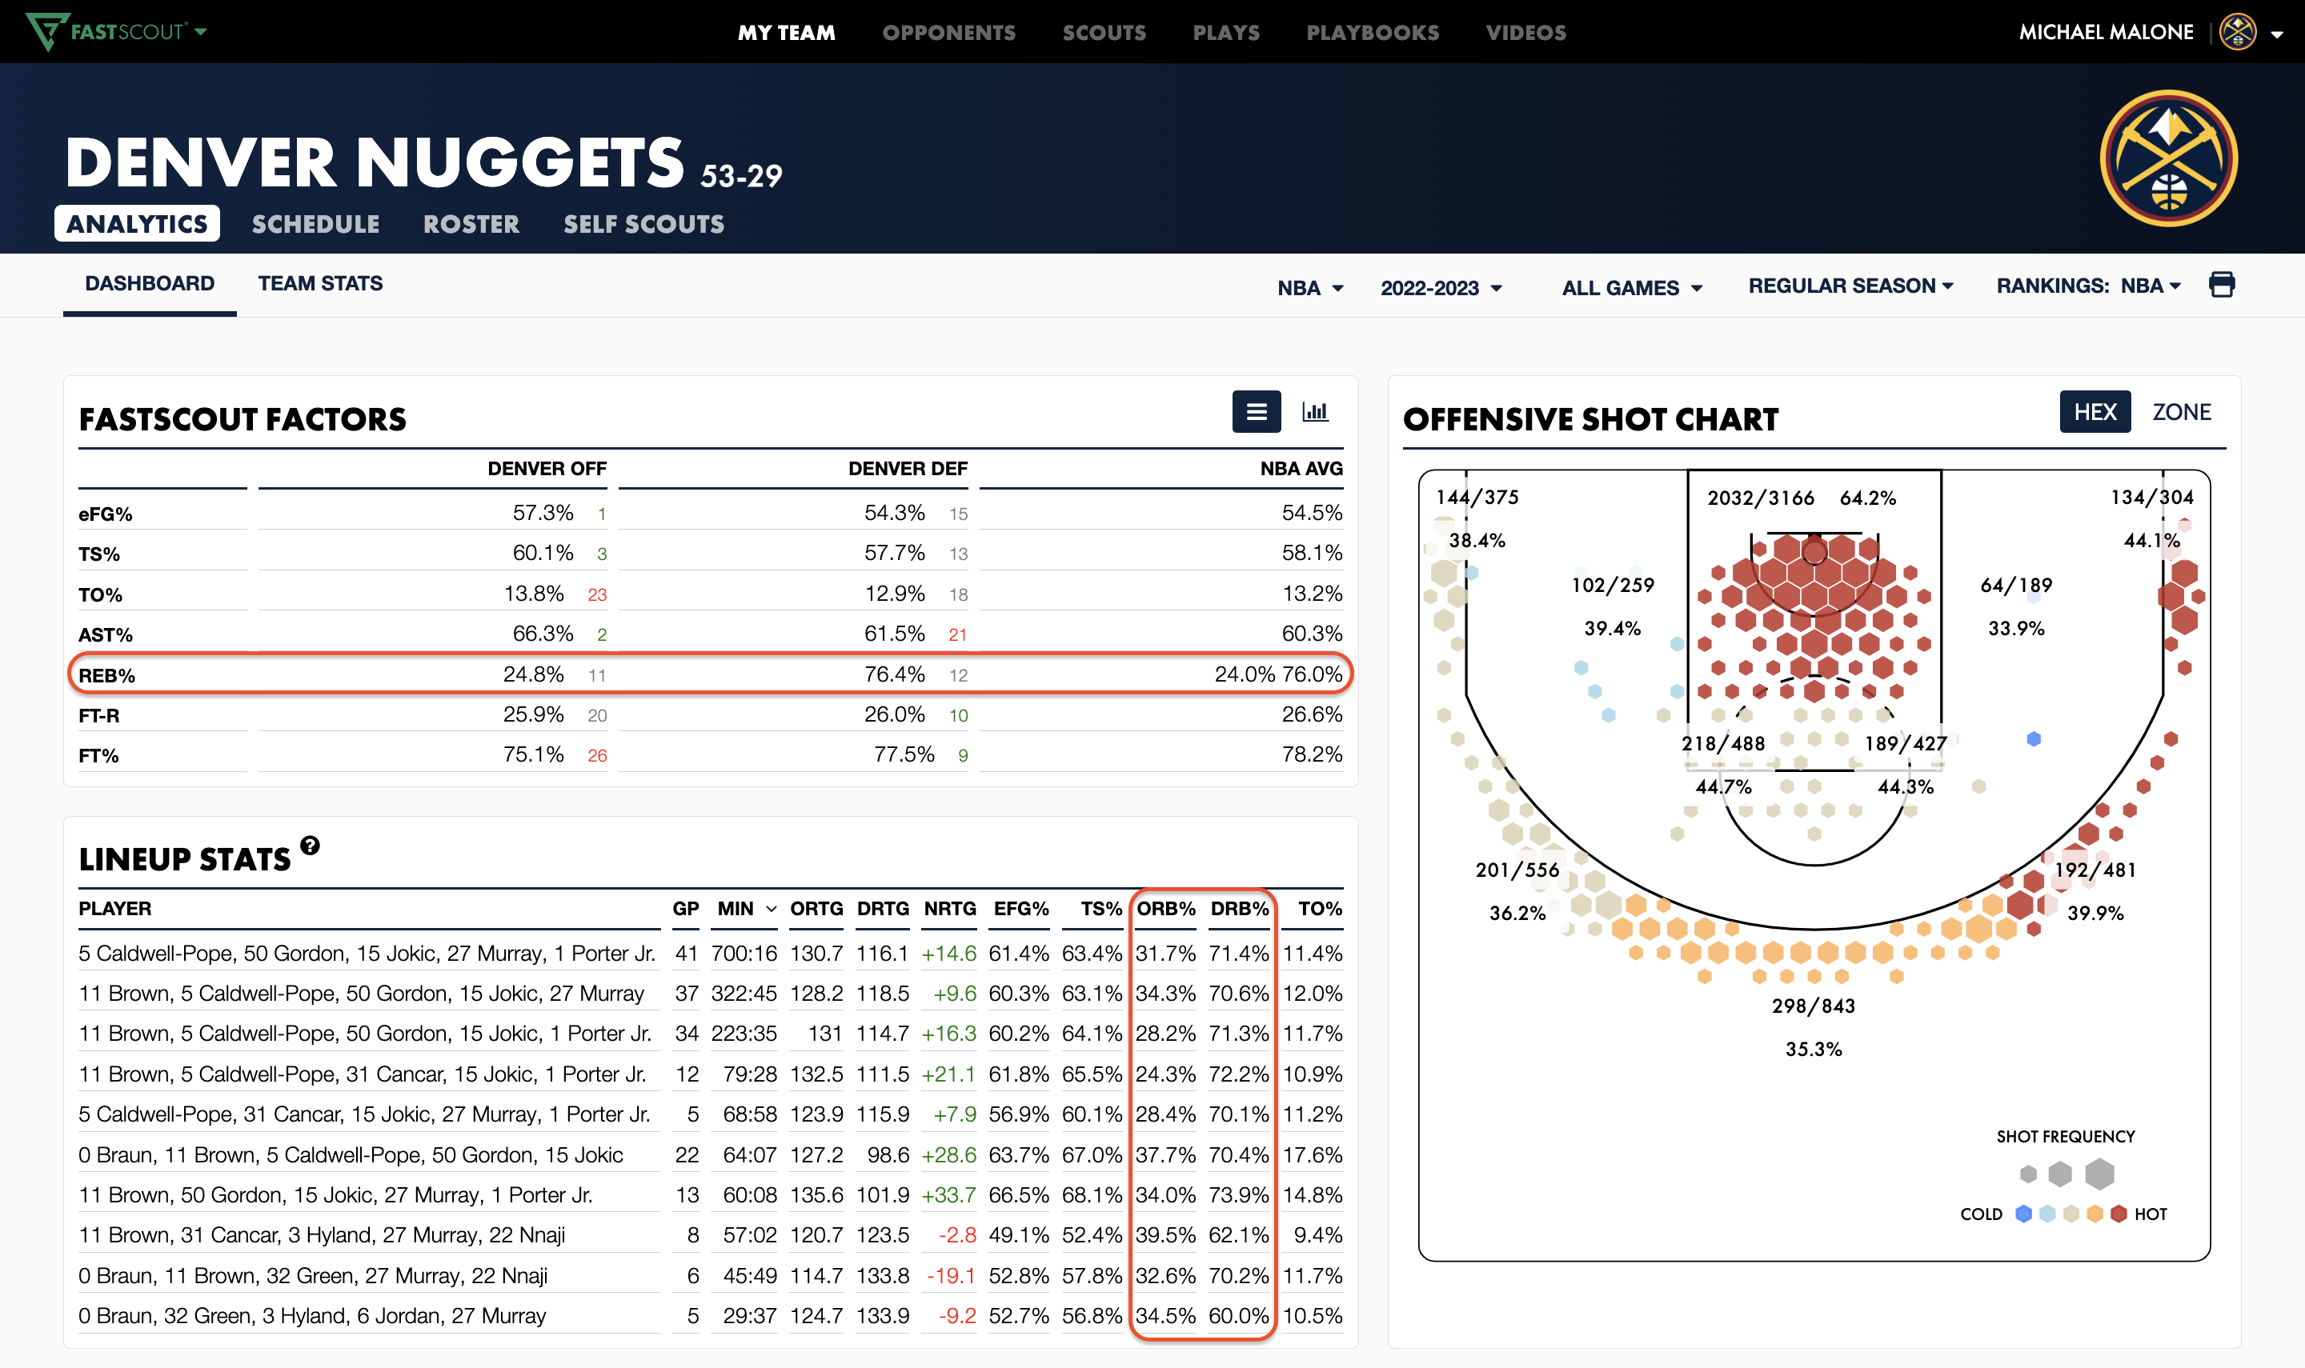Click the -19.1 net rating value
This screenshot has width=2305, height=1368.
[951, 1275]
